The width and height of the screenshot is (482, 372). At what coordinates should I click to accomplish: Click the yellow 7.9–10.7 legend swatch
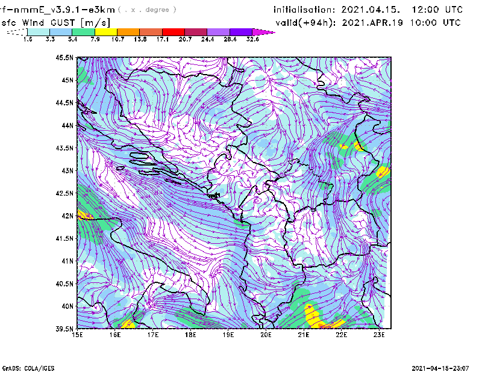pos(106,32)
